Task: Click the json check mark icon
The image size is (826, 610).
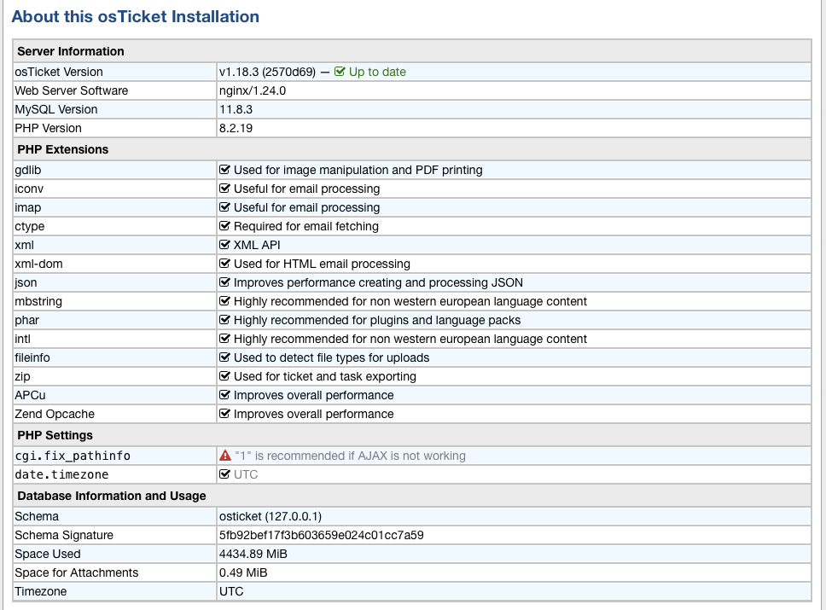Action: point(225,282)
